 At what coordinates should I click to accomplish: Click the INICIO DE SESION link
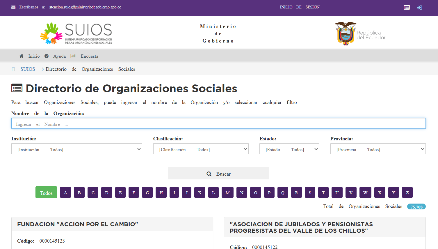300,7
